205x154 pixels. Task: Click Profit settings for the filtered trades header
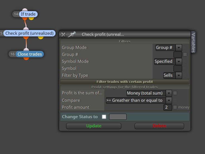coord(125,87)
